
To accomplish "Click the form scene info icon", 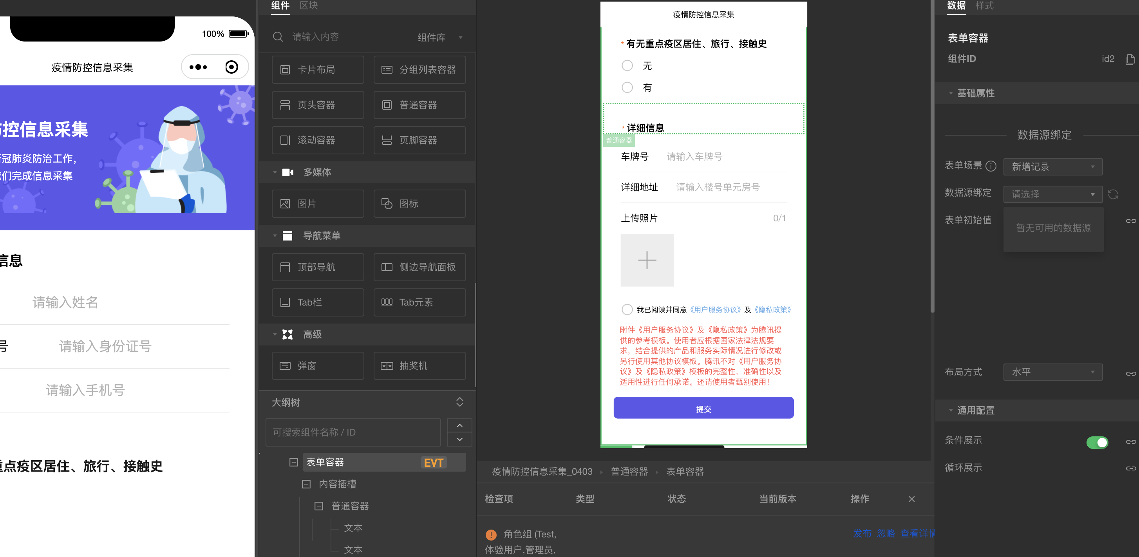I will [991, 166].
